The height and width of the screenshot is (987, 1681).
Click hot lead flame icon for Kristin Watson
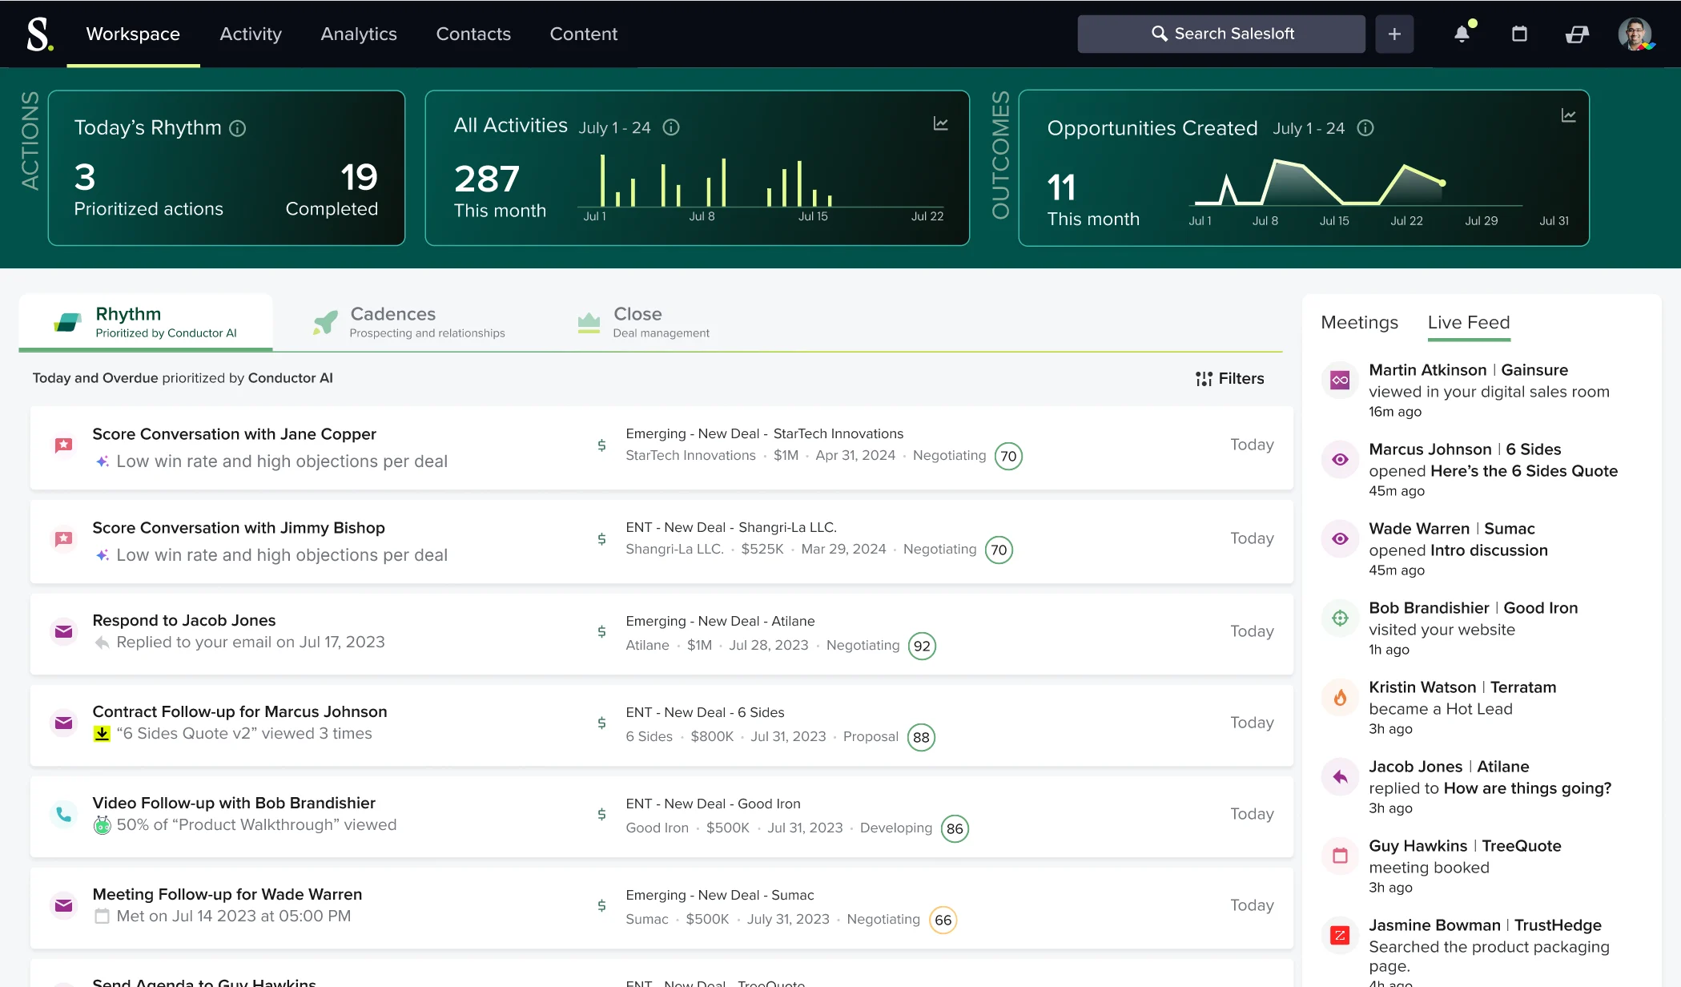1340,698
